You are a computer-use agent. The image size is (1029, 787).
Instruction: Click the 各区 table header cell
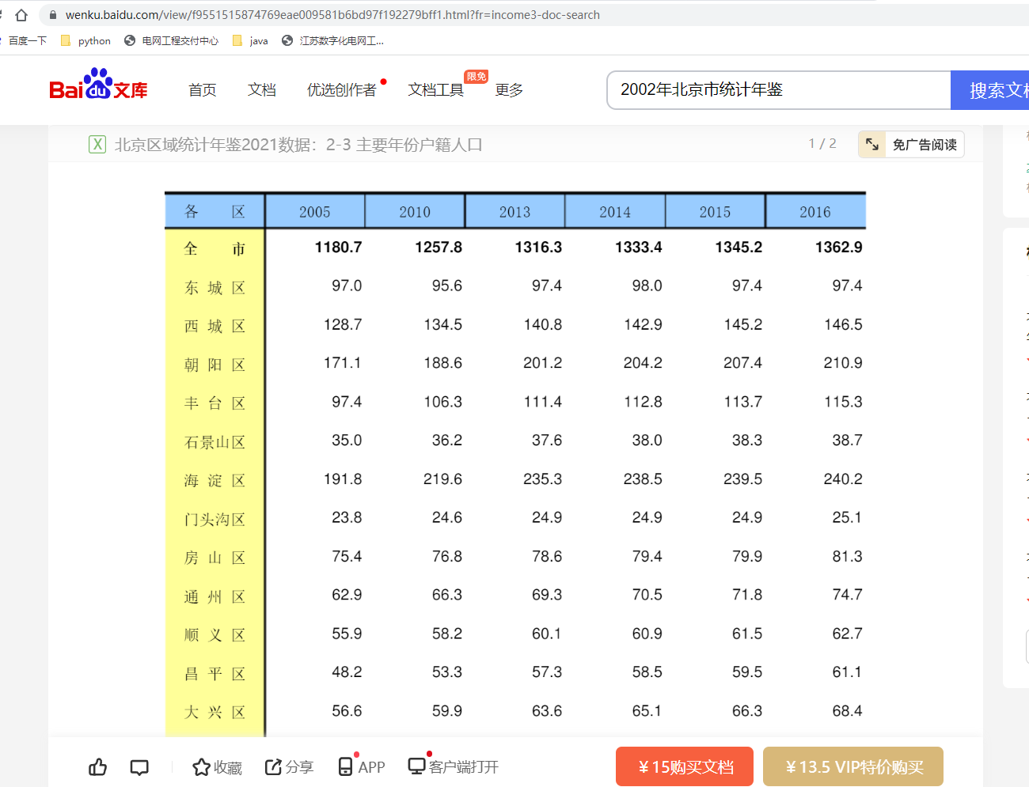coord(215,211)
